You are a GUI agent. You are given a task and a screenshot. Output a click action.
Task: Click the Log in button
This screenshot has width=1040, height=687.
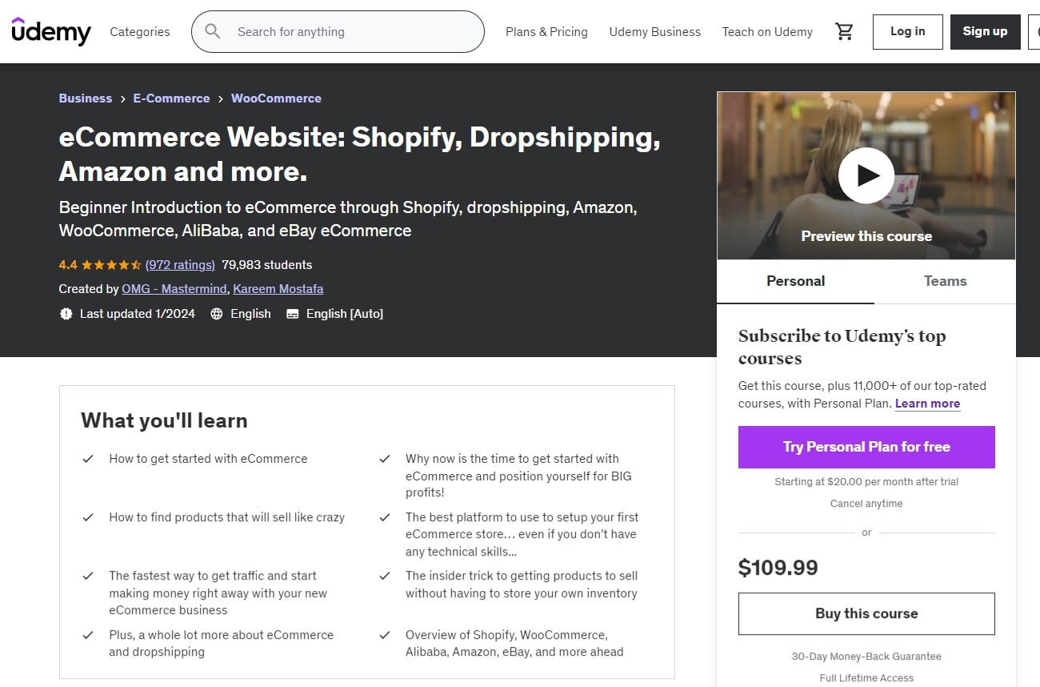[x=907, y=31]
